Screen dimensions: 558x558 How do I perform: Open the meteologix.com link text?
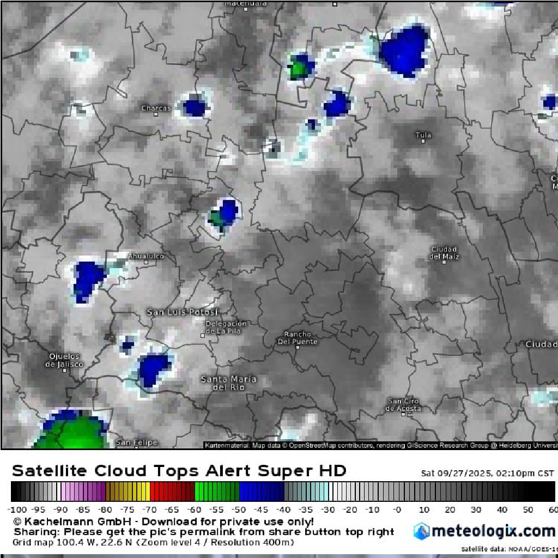(493, 531)
